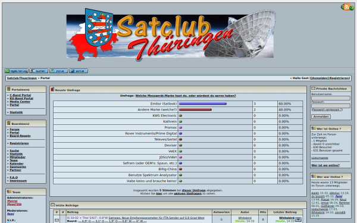This screenshot has height=223, width=357.
Task: Open Team link in Boardmenü
Action: [x=14, y=160]
